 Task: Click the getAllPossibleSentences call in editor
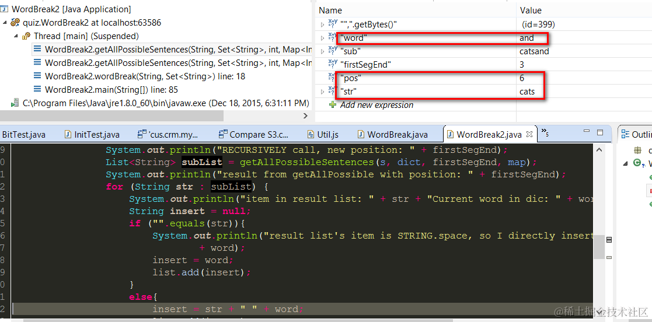(x=306, y=162)
